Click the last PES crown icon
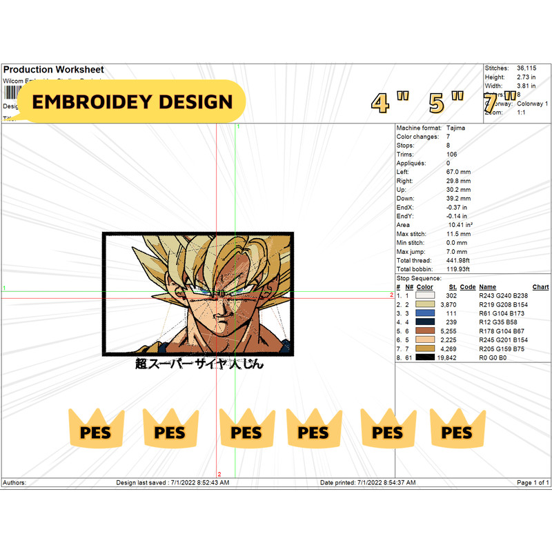 [457, 431]
